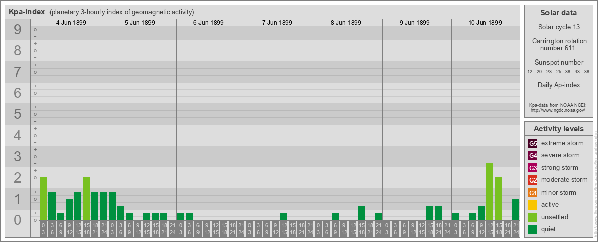
Task: Click the 0-3h bar on 5 Jun
Action: (x=112, y=206)
